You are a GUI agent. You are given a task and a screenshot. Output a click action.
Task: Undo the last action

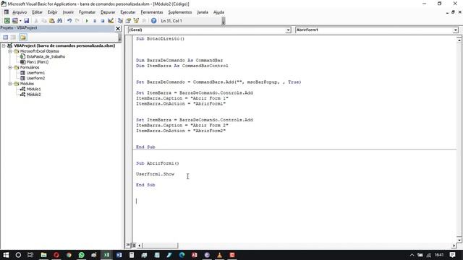(x=69, y=21)
